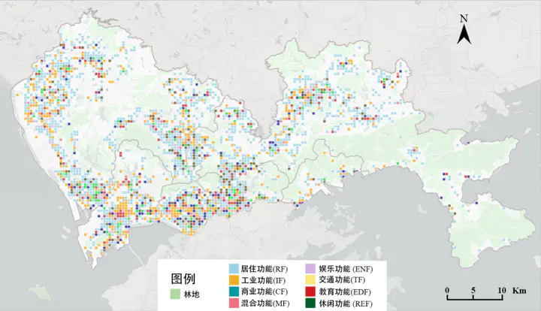Click the 混合功能(MF) pink swatch
This screenshot has height=311, width=541.
point(234,303)
